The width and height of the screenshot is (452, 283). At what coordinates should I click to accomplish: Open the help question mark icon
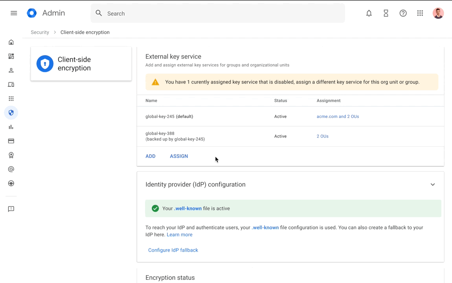click(403, 13)
